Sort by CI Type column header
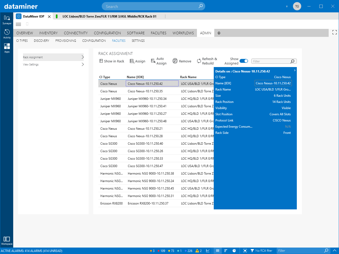 click(x=105, y=77)
